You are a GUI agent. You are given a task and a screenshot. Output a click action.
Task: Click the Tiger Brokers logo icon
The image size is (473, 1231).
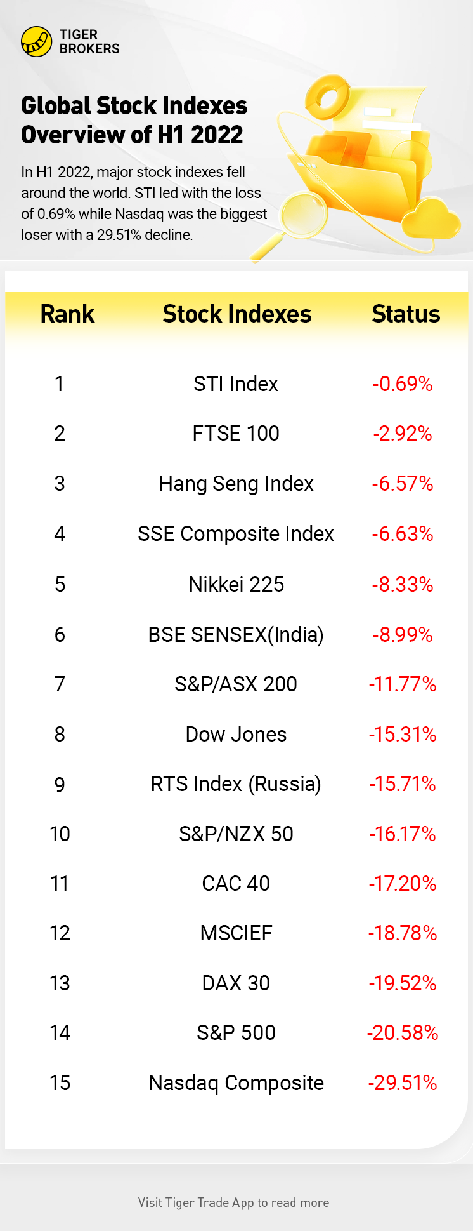coord(36,42)
